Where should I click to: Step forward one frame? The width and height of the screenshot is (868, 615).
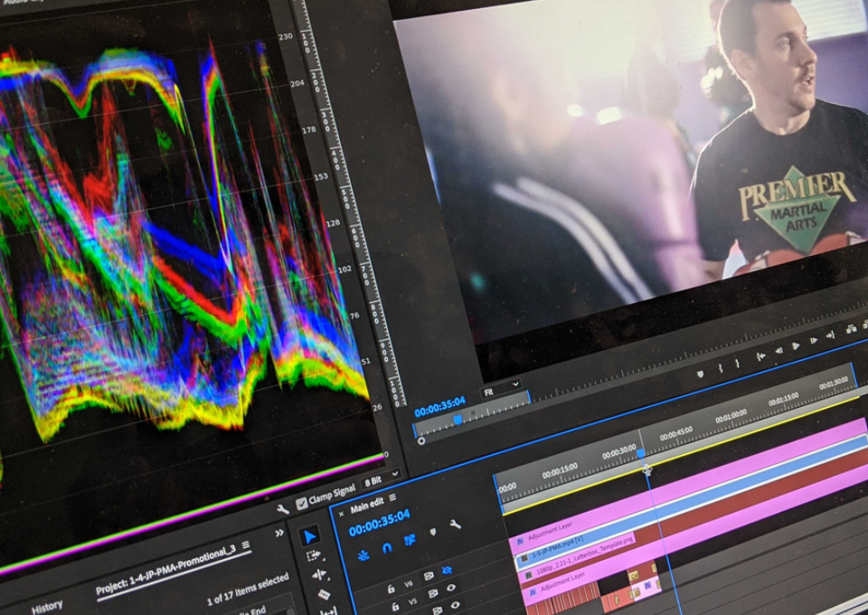pos(813,341)
